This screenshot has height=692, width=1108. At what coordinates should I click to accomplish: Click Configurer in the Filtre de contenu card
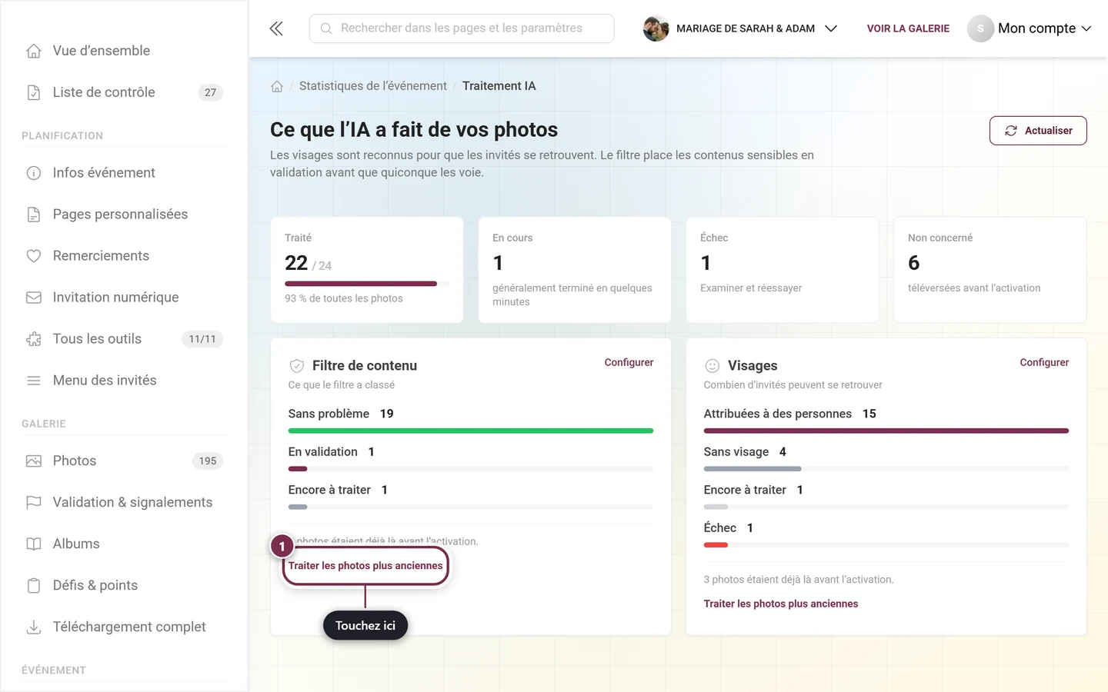tap(629, 362)
